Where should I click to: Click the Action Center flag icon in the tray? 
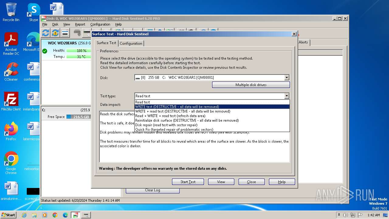coord(360,215)
